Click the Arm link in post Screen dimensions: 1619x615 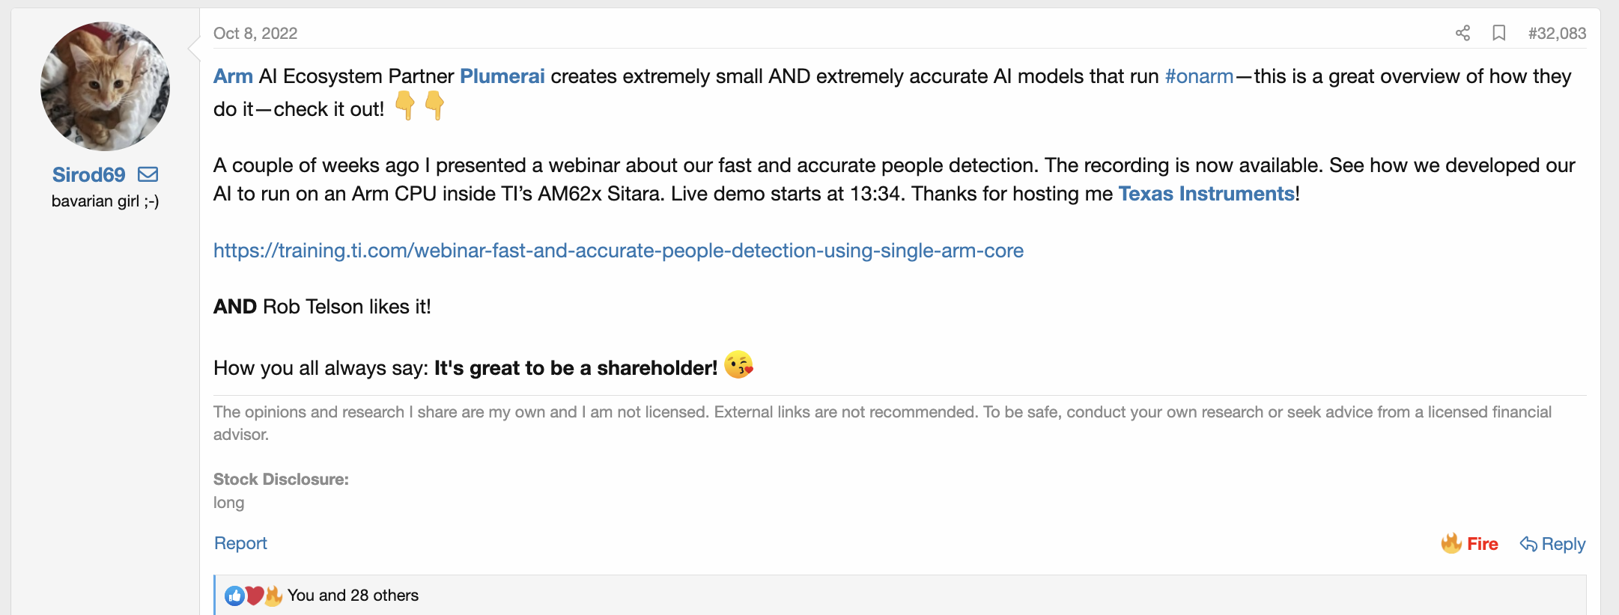[x=233, y=76]
